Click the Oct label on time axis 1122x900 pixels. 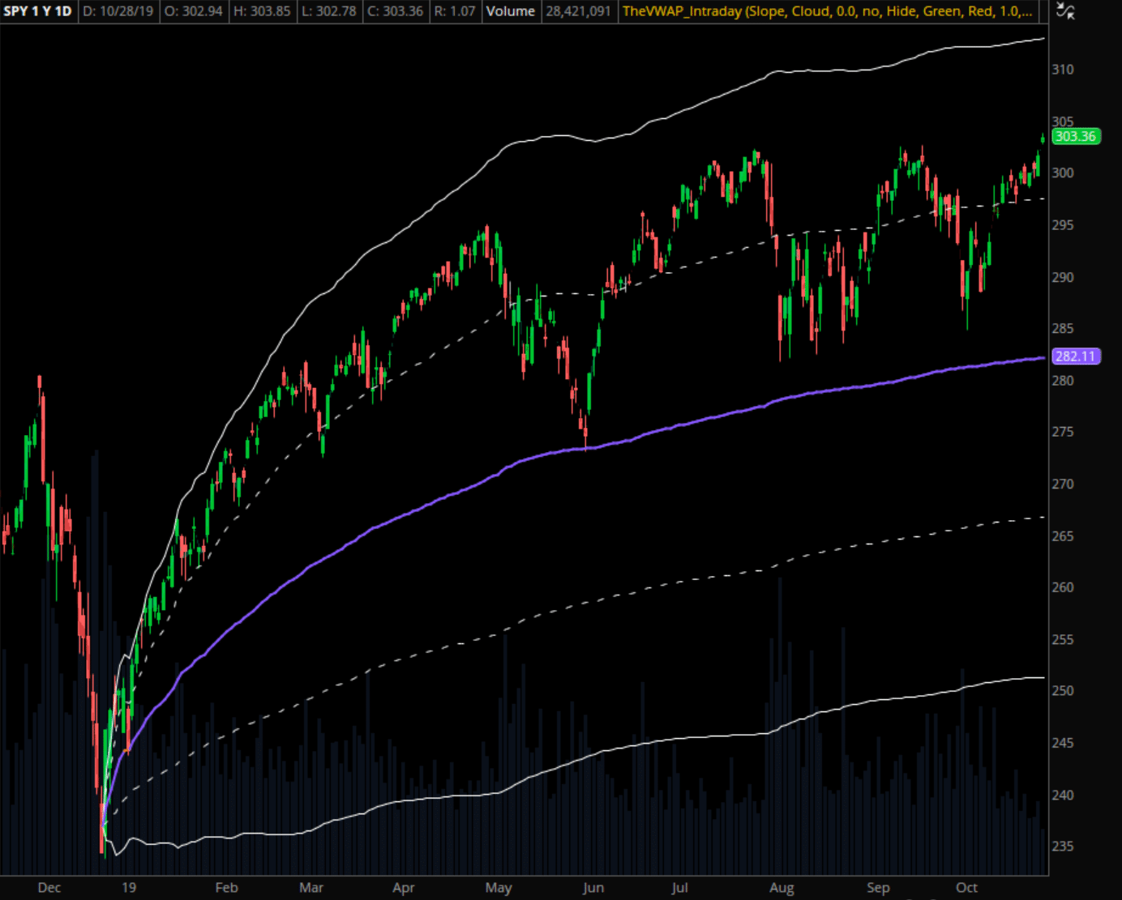point(966,888)
